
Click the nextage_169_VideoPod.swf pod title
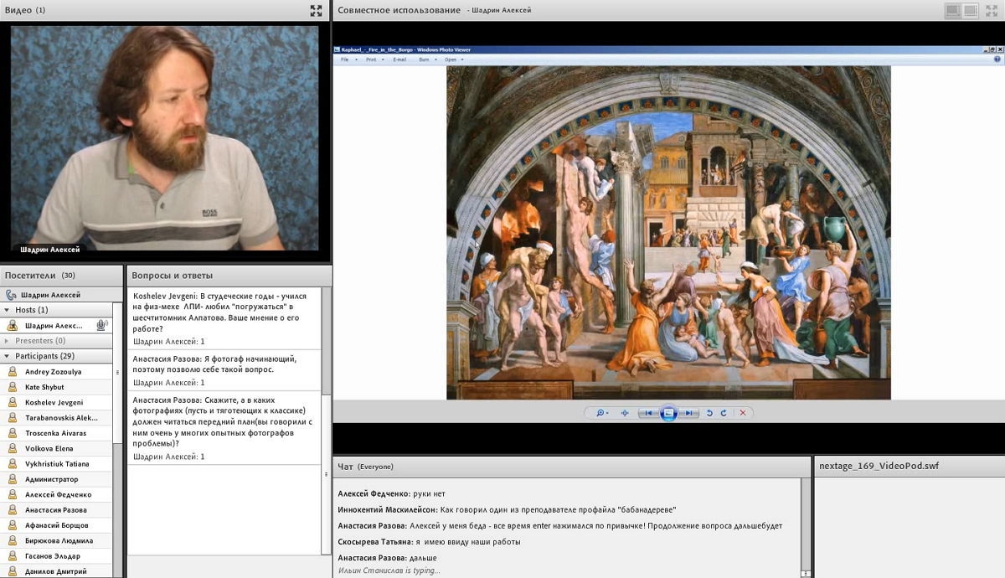pos(879,466)
